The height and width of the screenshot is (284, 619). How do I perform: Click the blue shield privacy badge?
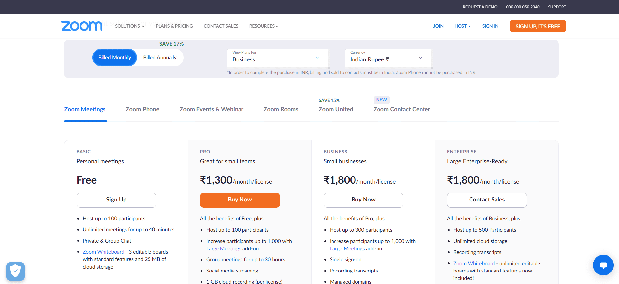click(x=15, y=271)
